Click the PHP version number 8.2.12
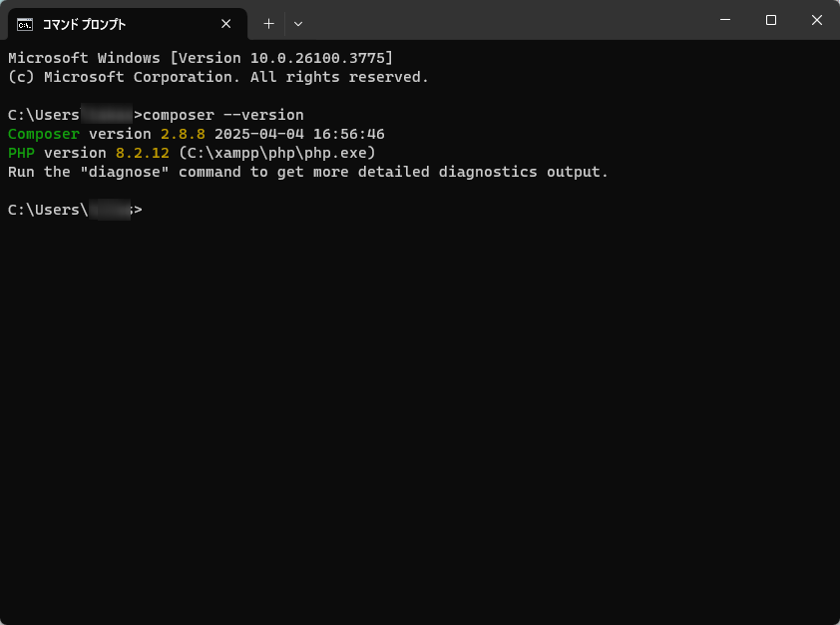 (143, 153)
